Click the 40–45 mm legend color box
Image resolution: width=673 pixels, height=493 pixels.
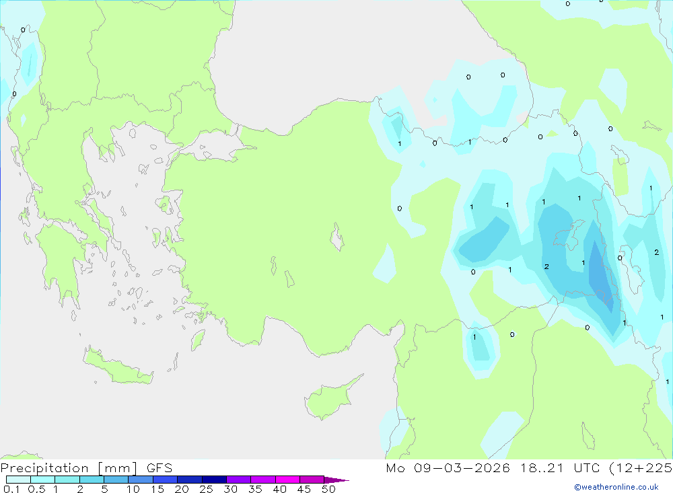click(287, 480)
